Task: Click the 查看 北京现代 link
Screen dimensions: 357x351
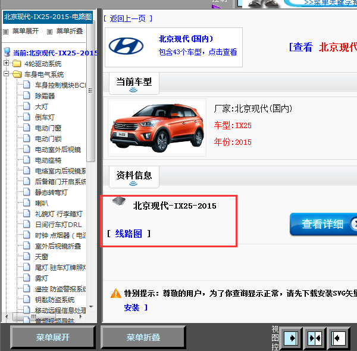Action: point(323,48)
